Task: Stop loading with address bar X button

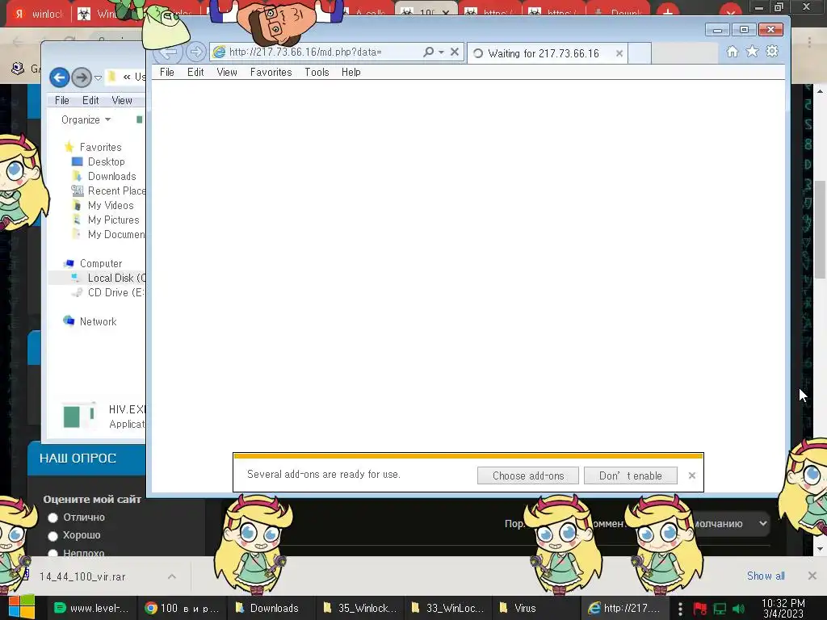Action: tap(455, 52)
